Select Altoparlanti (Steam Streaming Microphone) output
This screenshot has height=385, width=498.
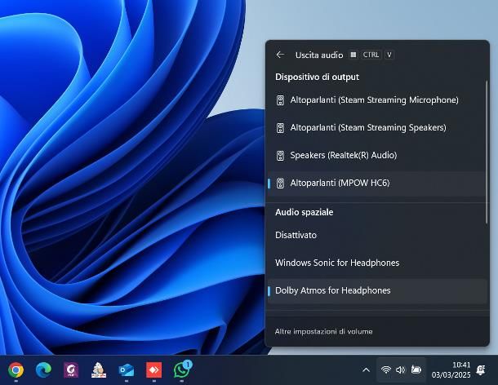click(376, 100)
